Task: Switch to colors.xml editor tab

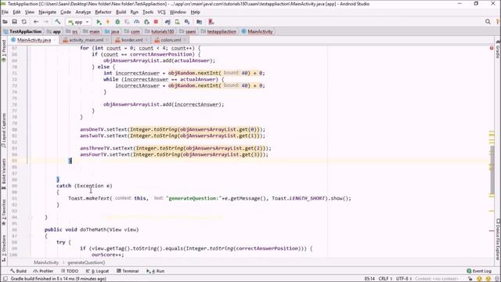Action: (171, 40)
